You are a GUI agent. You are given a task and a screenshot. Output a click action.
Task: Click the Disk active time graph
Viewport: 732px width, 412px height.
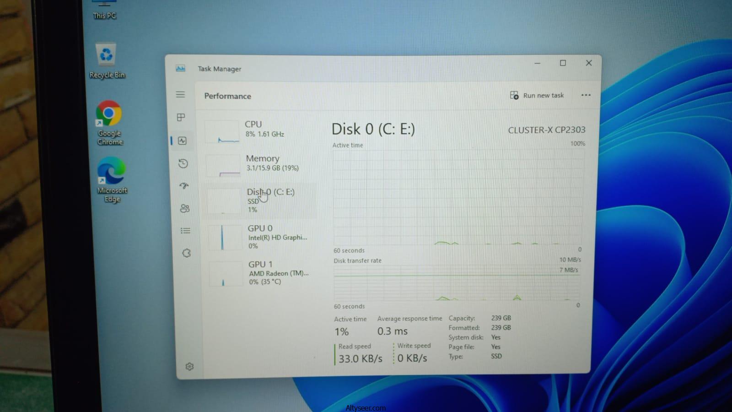coord(457,197)
